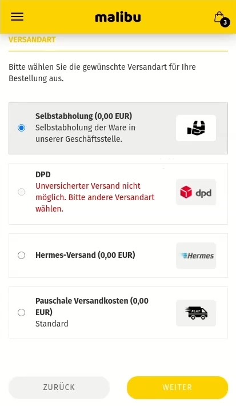Screen dimensions: 236x406
Task: Click the disabled DPD radio button
Action: click(x=22, y=192)
